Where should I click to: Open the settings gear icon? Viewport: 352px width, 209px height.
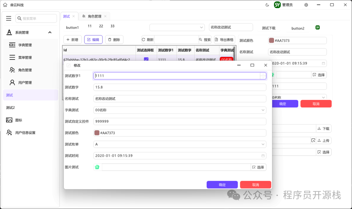(x=306, y=5)
